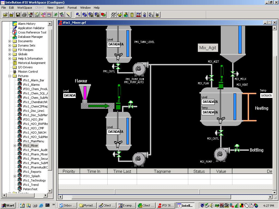Viewport: 279px width, 209px height.
Task: Click the monitor display toolbar icon
Action: click(31, 15)
